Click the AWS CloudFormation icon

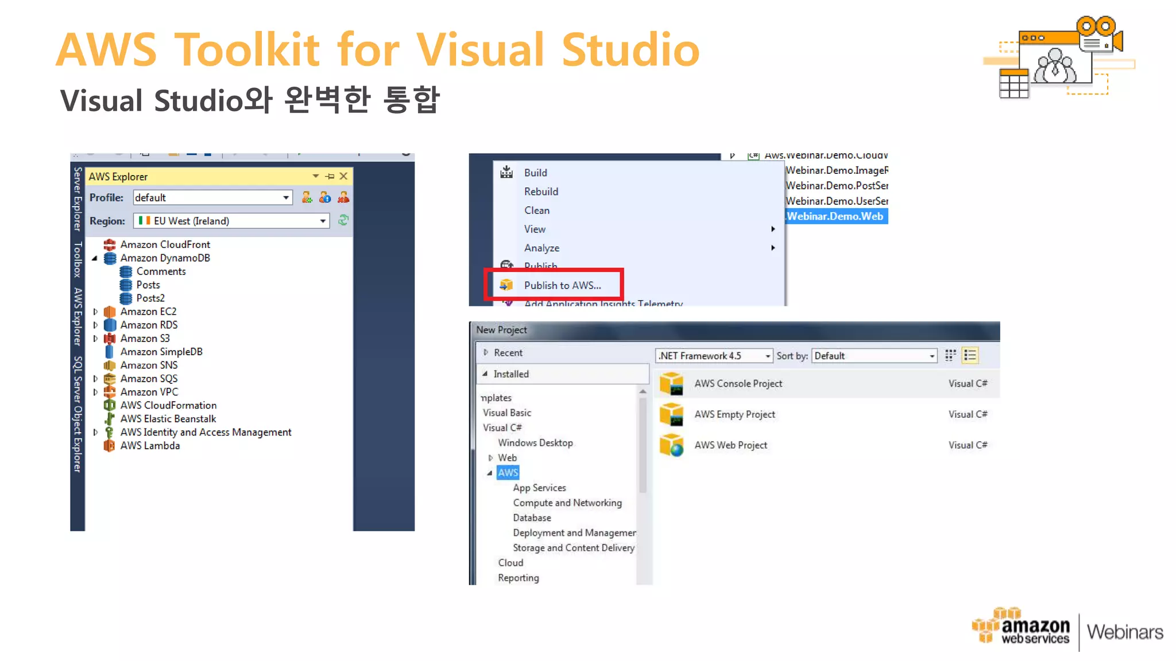[110, 405]
